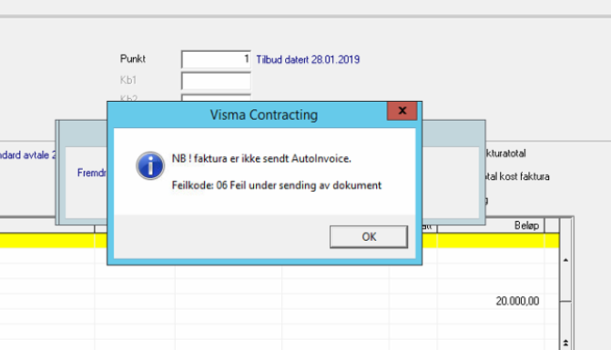Click the double-arrow scroll button at bottom

pyautogui.click(x=565, y=343)
